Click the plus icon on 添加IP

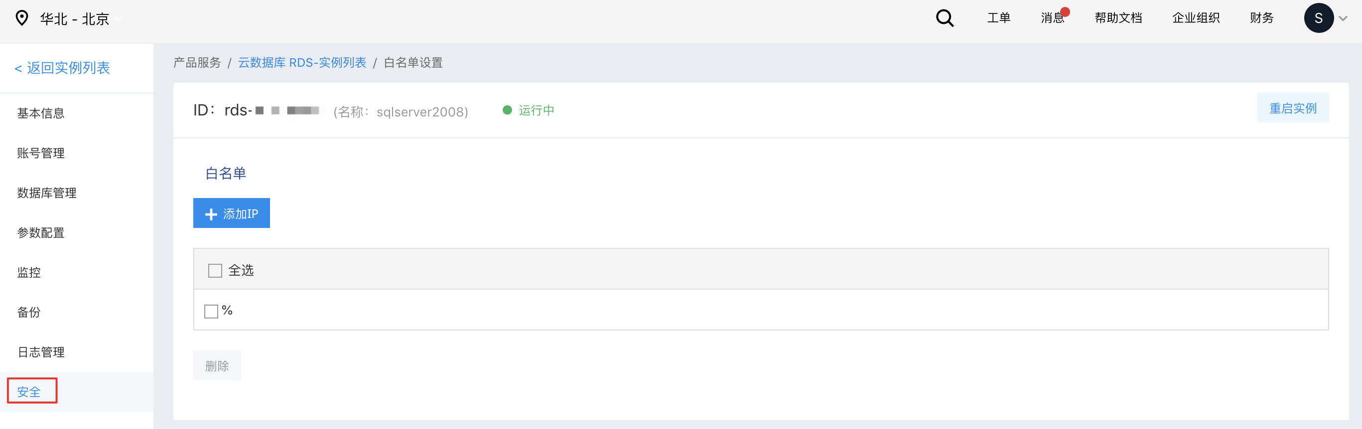(x=211, y=214)
